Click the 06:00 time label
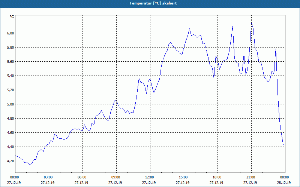Image resolution: width=300 pixels, height=187 pixels. click(82, 177)
